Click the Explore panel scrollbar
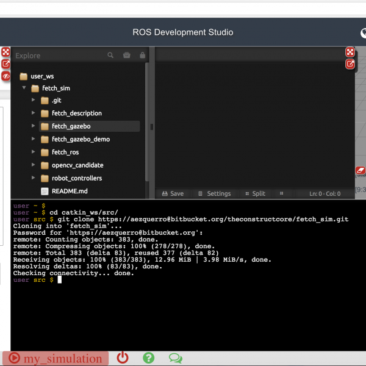 click(147, 122)
